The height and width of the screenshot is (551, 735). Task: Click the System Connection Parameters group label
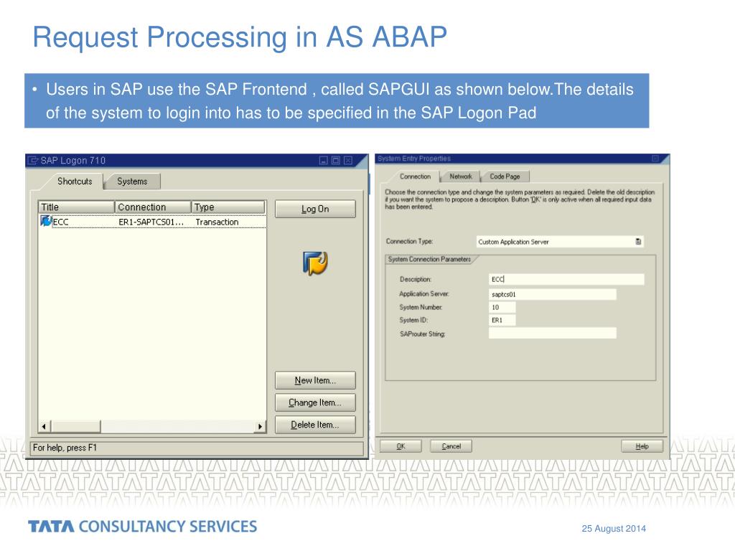tap(429, 259)
